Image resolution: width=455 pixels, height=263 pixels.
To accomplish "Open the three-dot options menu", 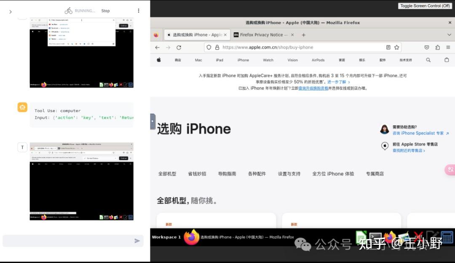I will click(139, 11).
